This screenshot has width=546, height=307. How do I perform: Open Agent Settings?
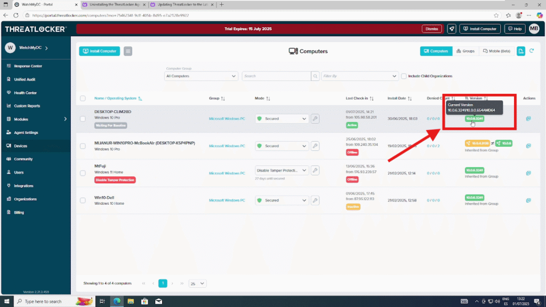(x=26, y=133)
